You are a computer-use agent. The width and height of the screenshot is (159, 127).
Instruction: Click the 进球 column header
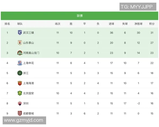[x=112, y=24]
